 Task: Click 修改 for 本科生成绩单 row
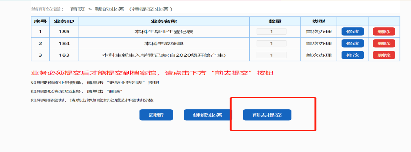pyautogui.click(x=352, y=43)
